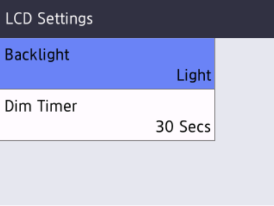Click the empty gray panel beside the Dim Timer row
Viewport: 274px width, 206px height.
245,115
